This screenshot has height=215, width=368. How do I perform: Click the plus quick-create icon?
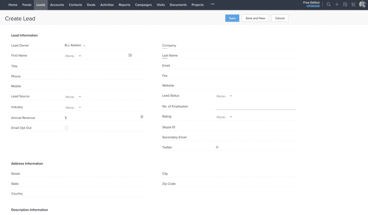[x=337, y=5]
